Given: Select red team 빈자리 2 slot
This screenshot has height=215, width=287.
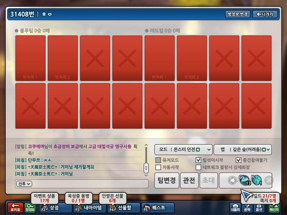Looking at the screenshot, I should [x=192, y=58].
